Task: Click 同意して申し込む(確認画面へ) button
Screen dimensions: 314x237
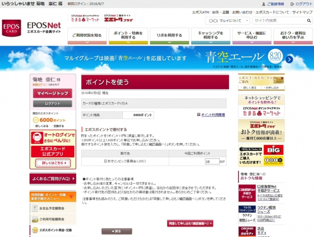Action: tap(190, 223)
